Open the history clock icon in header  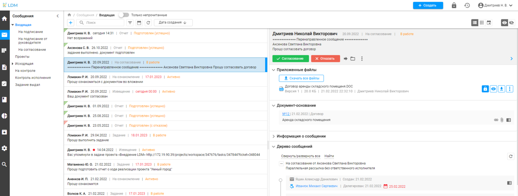pyautogui.click(x=467, y=6)
